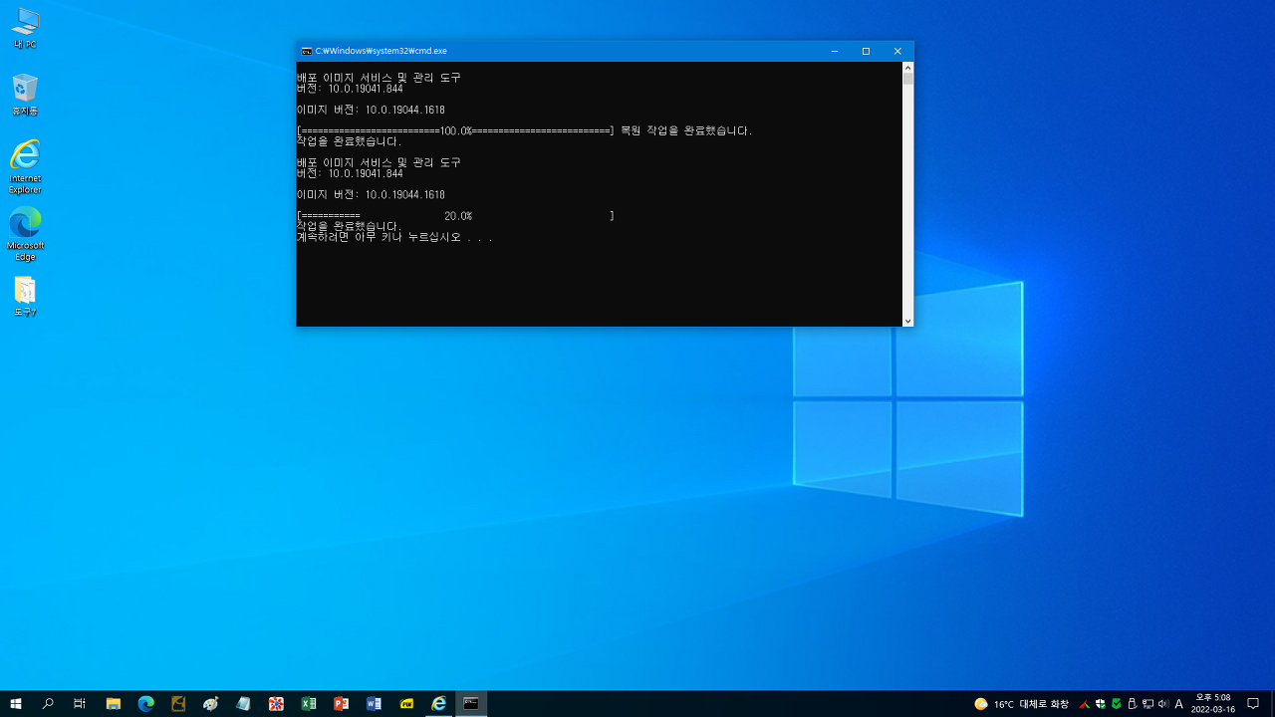Select Internet Explorer desktop shortcut

pos(25,167)
